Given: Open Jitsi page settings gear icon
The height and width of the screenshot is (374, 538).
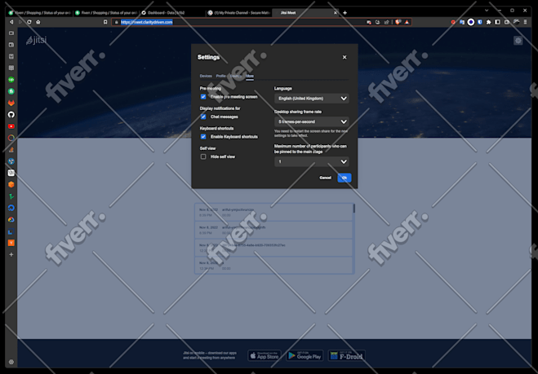Looking at the screenshot, I should 518,41.
